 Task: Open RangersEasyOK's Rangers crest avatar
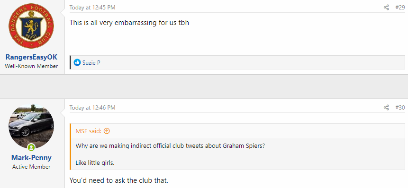pyautogui.click(x=31, y=26)
